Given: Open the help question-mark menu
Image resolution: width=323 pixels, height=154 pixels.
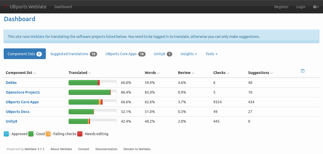Looking at the screenshot, I should pos(316,7).
